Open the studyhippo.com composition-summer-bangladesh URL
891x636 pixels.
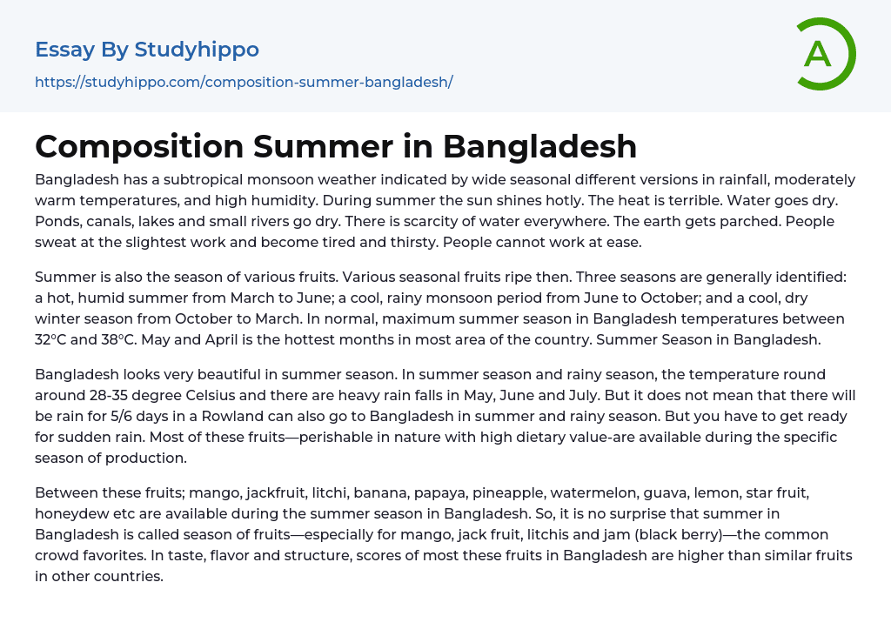pos(244,82)
